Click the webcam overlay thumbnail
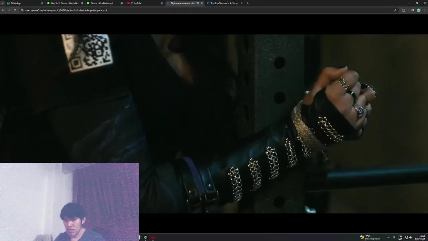 [70, 202]
